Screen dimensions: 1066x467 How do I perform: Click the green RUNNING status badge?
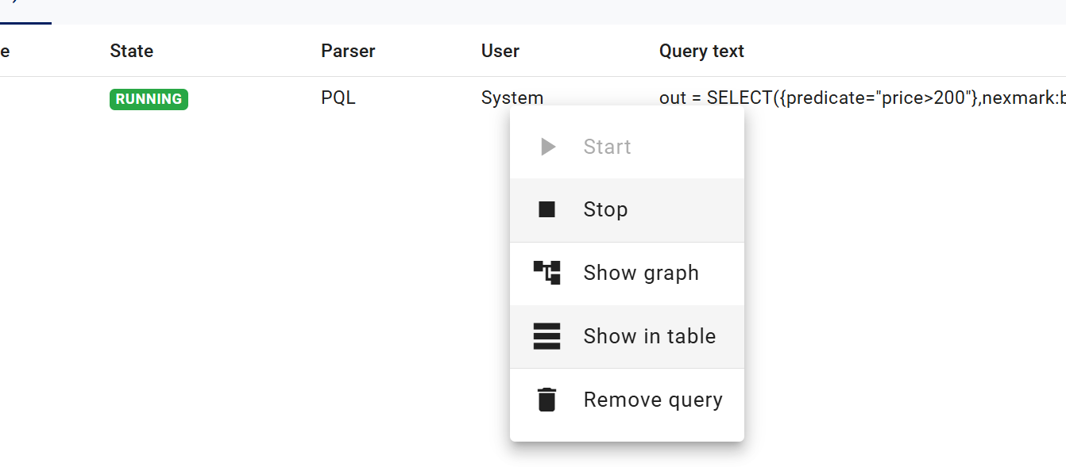click(149, 99)
